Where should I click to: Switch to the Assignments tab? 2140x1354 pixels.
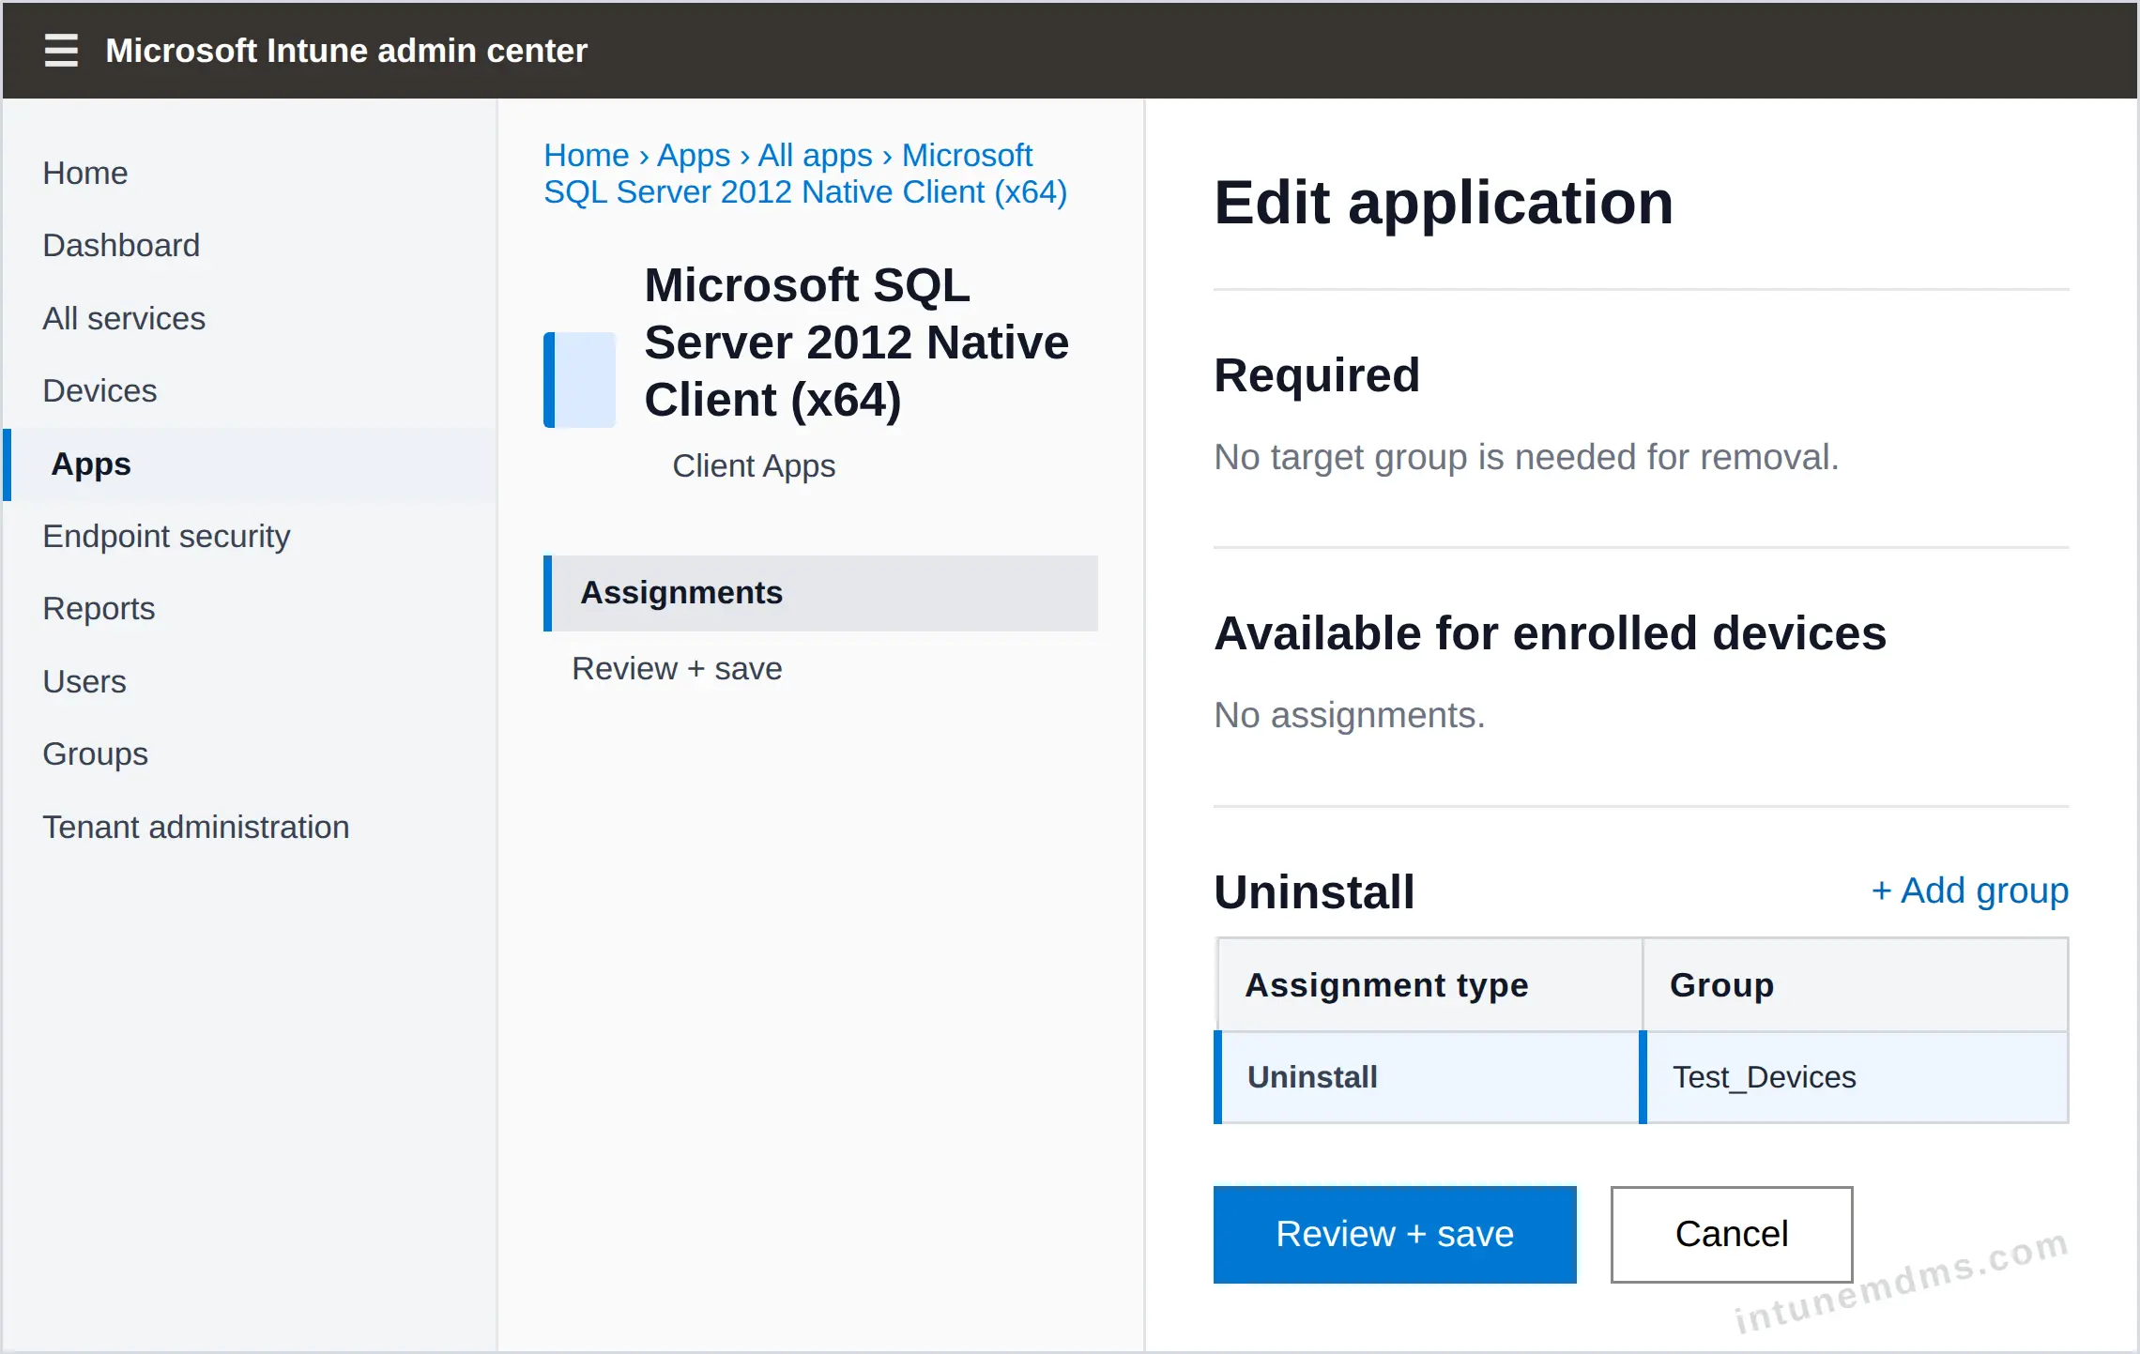tap(821, 593)
